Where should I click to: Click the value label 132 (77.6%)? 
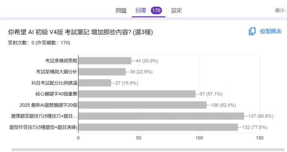coord(255,127)
